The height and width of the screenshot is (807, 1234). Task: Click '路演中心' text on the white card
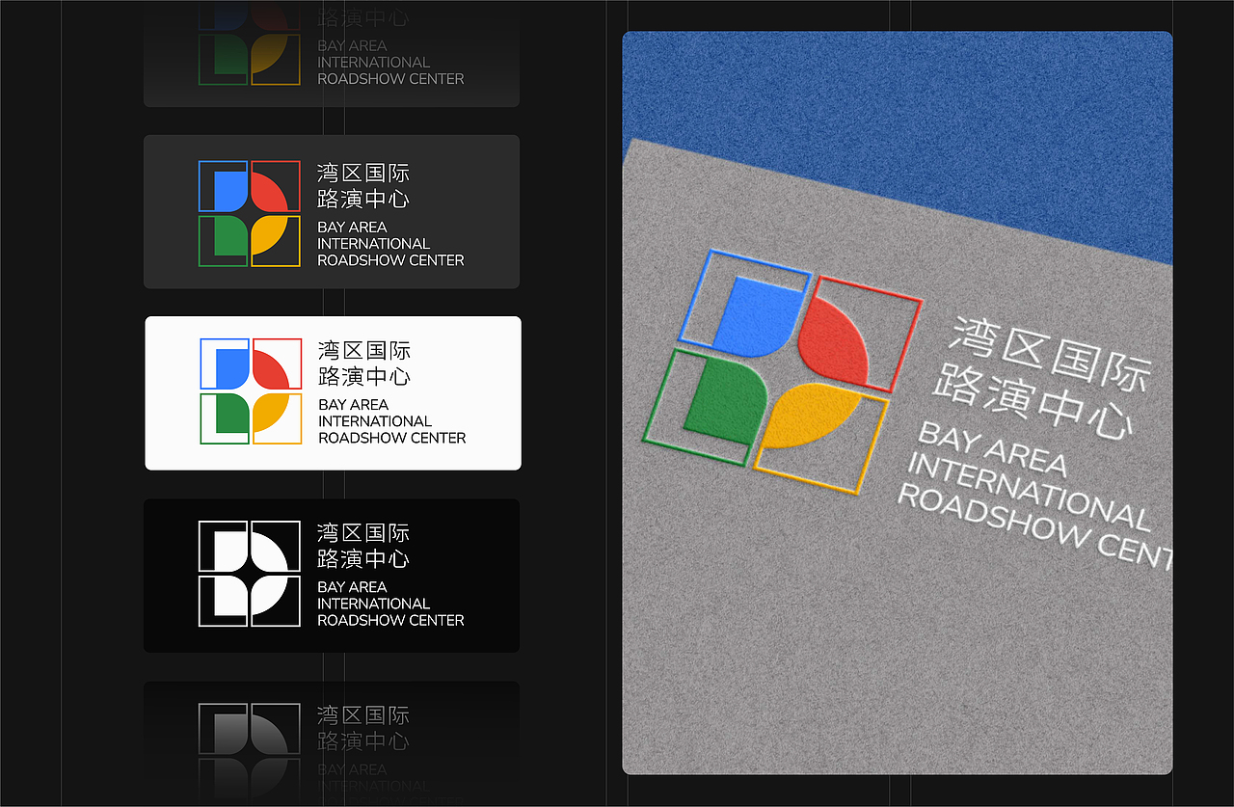(364, 377)
